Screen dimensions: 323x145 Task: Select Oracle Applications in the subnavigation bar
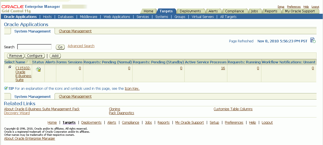point(20,17)
